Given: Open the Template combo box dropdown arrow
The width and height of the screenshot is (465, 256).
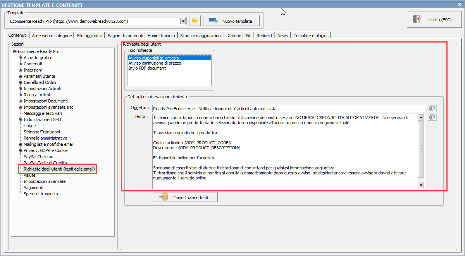Looking at the screenshot, I should (x=183, y=21).
